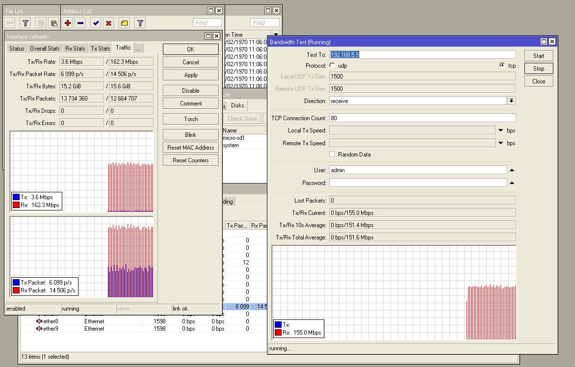This screenshot has height=367, width=575.
Task: Click the blue minus Remove icon in Address List
Action: tap(80, 23)
